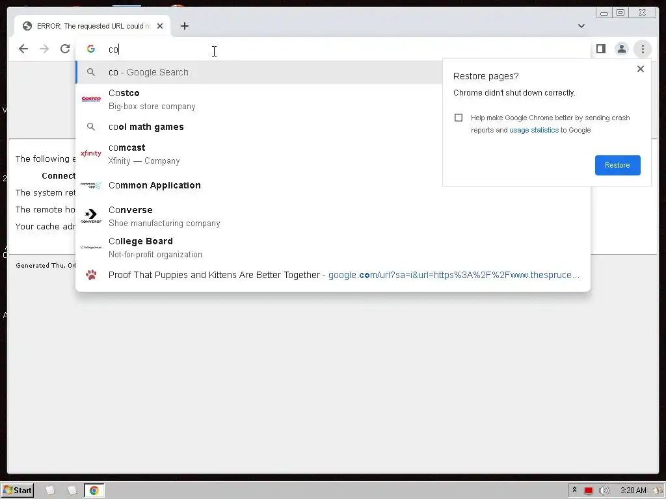Image resolution: width=666 pixels, height=499 pixels.
Task: Open a new tab with the plus button
Action: (x=184, y=26)
